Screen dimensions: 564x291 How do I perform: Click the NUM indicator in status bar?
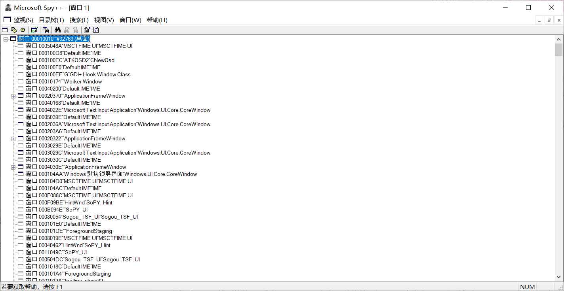coord(528,287)
